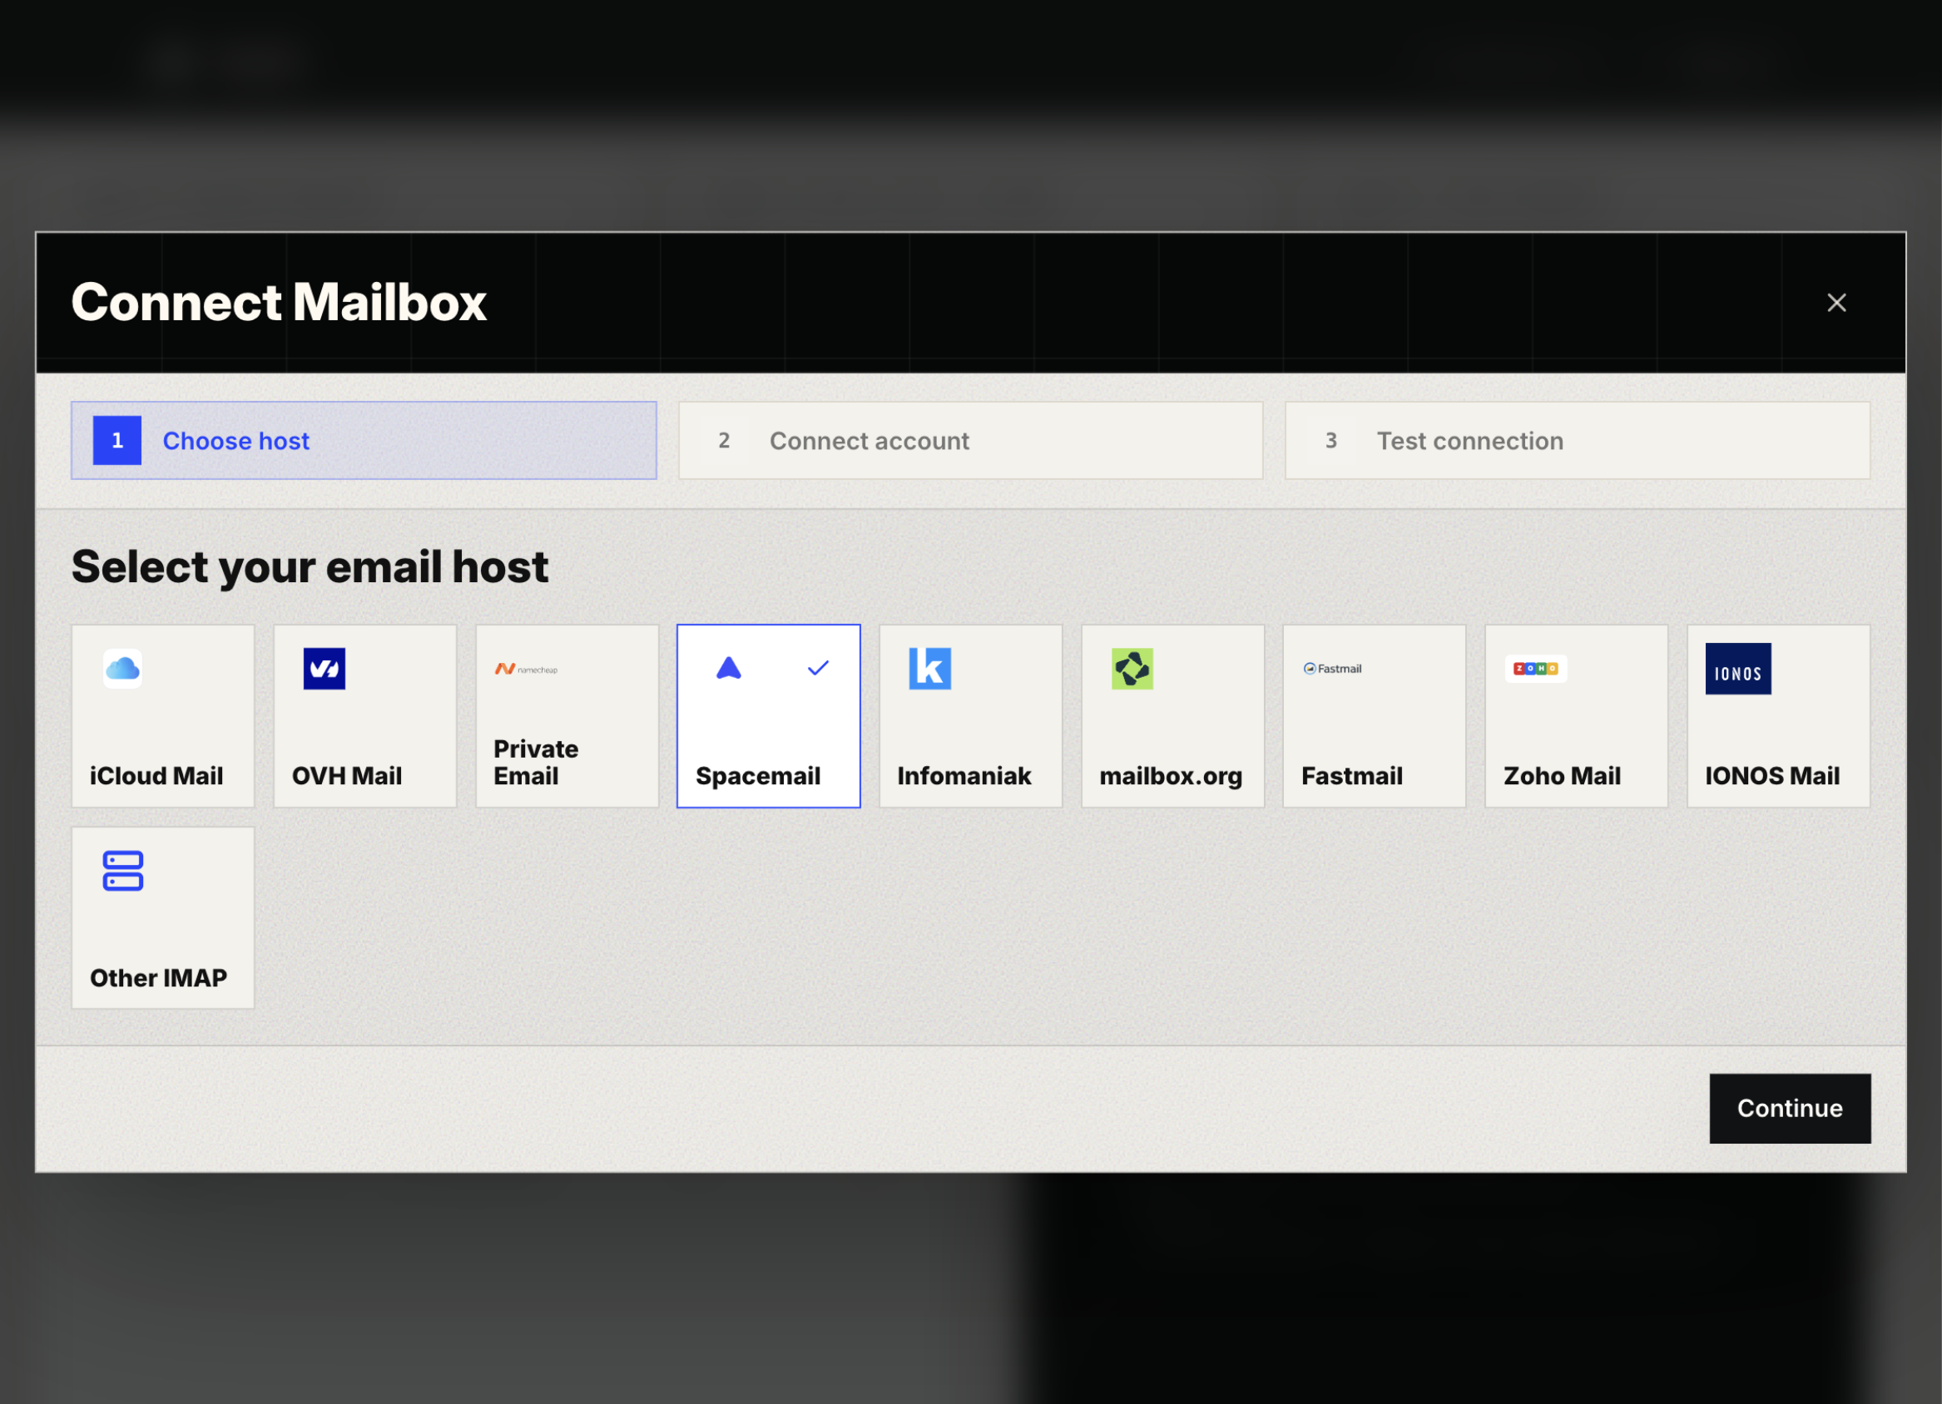Go to Test connection step

[1578, 440]
